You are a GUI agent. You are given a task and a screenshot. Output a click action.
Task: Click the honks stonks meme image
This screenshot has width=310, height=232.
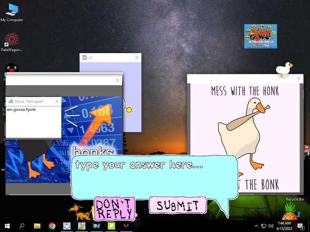[x=64, y=140]
